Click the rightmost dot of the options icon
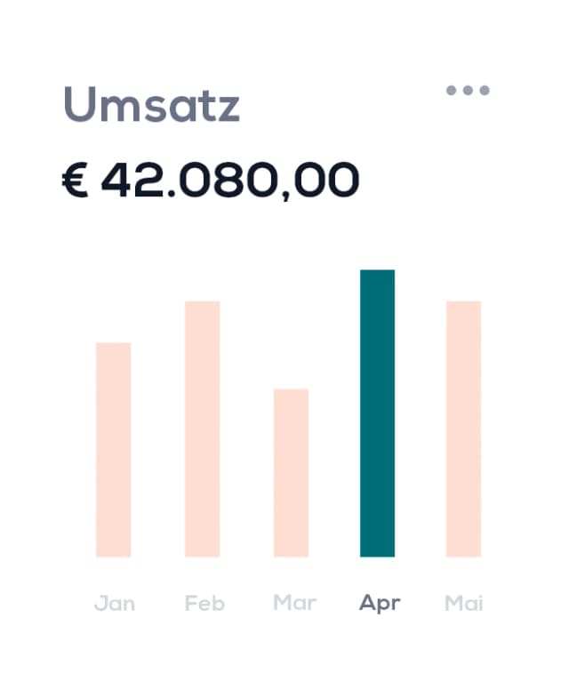This screenshot has width=569, height=674. click(x=485, y=91)
